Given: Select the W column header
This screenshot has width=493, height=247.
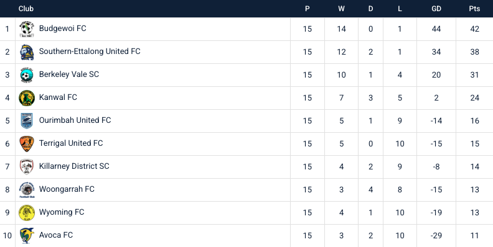Looking at the screenshot, I should [x=341, y=9].
